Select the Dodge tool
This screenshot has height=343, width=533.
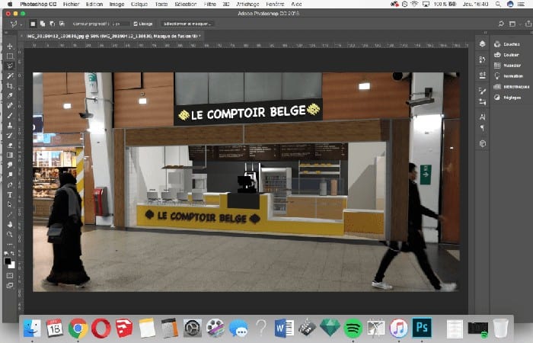[x=10, y=175]
